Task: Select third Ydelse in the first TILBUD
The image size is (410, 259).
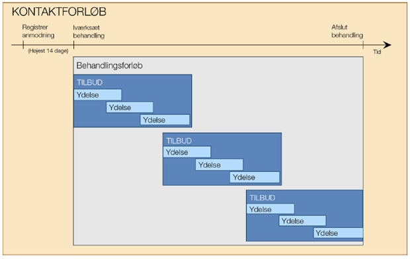Action: (165, 120)
